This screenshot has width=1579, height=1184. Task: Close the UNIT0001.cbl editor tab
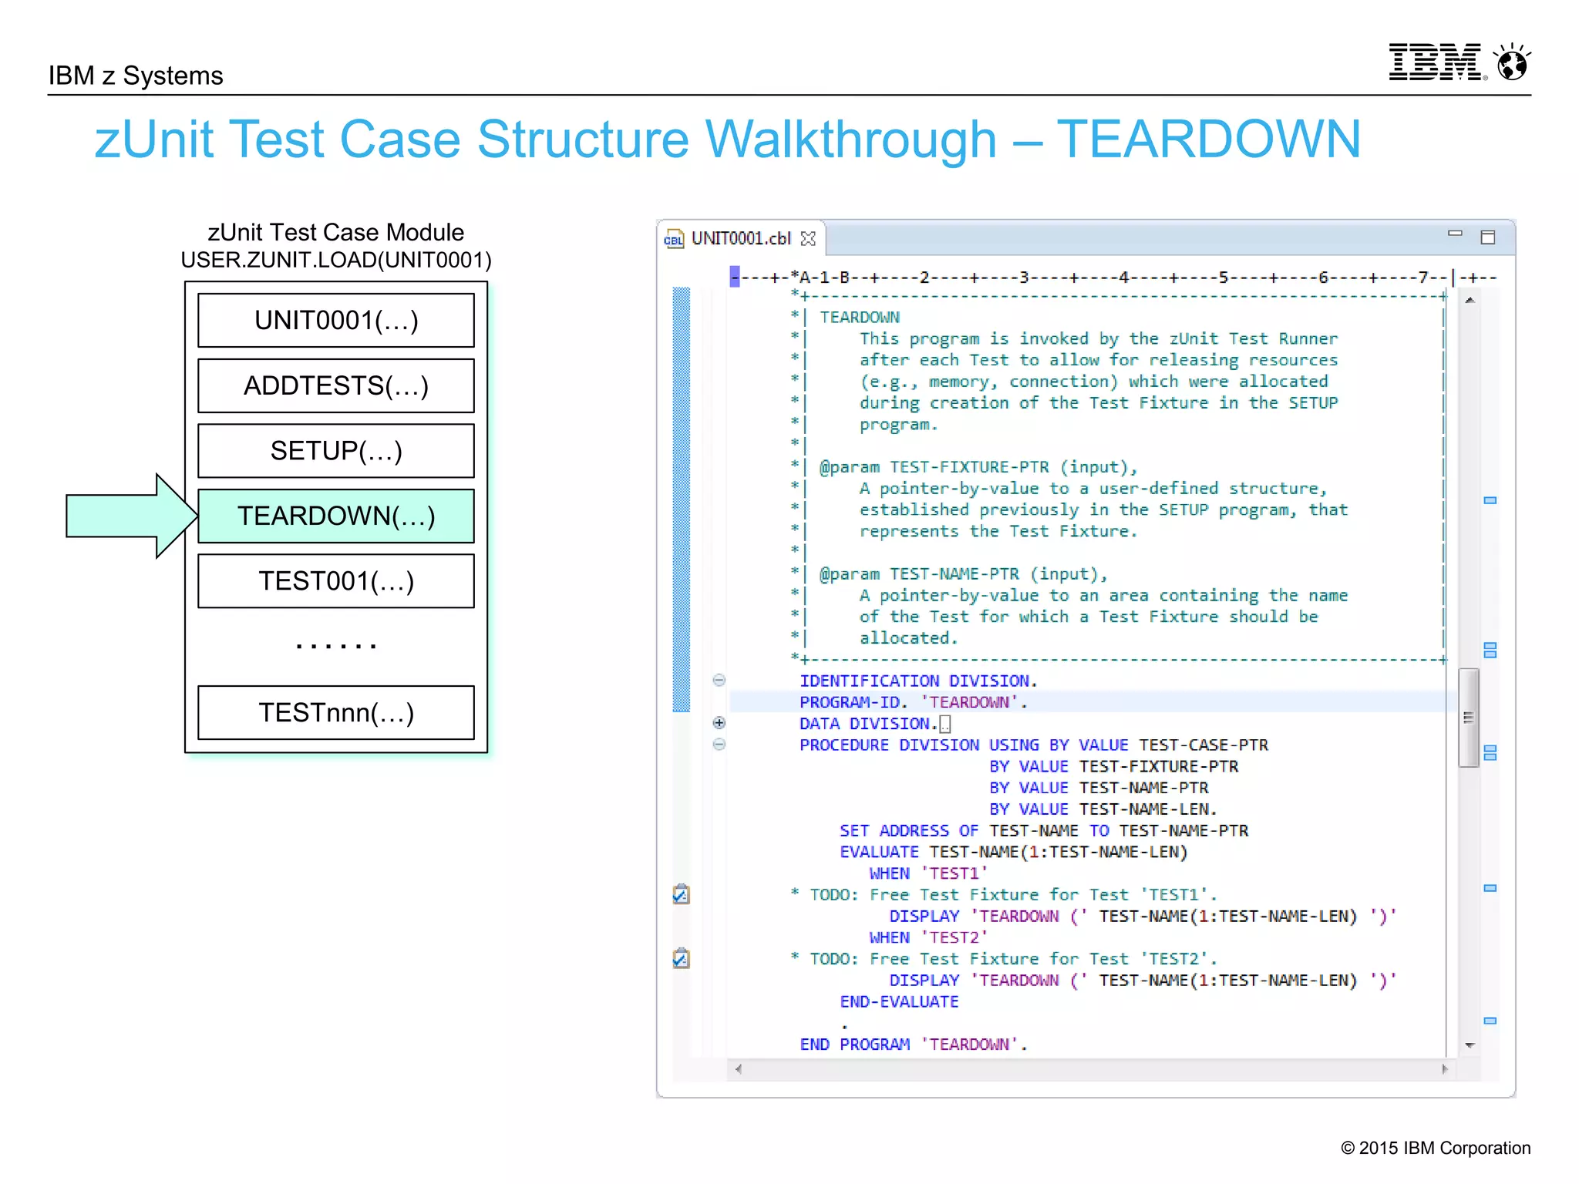click(808, 239)
